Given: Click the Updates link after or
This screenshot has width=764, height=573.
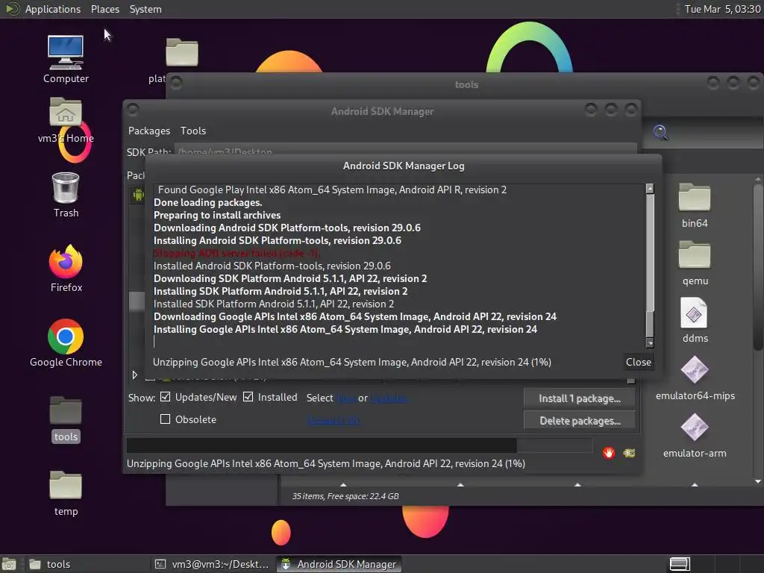Looking at the screenshot, I should 389,398.
